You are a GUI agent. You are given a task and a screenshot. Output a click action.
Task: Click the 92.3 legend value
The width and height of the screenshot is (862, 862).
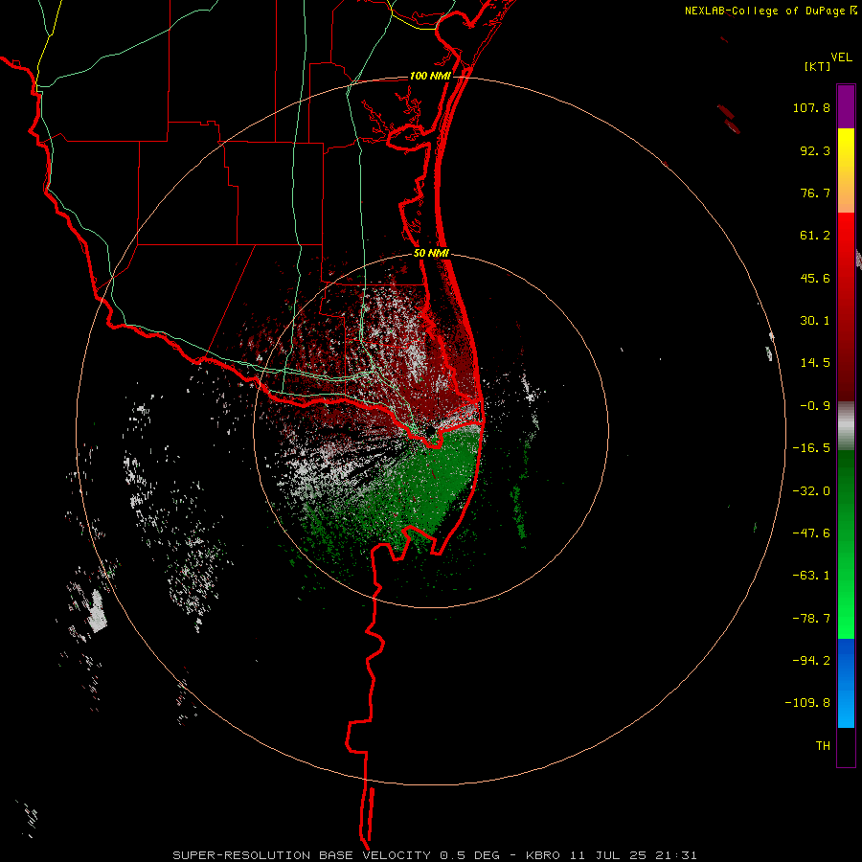815,150
